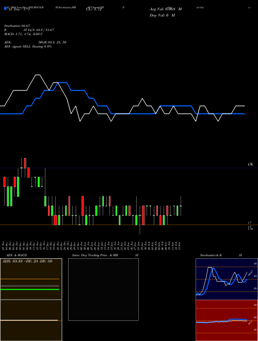Screen dimensions: 258x341
Task: Click the blue 12 Day SMA legend square
Action: pos(6,8)
